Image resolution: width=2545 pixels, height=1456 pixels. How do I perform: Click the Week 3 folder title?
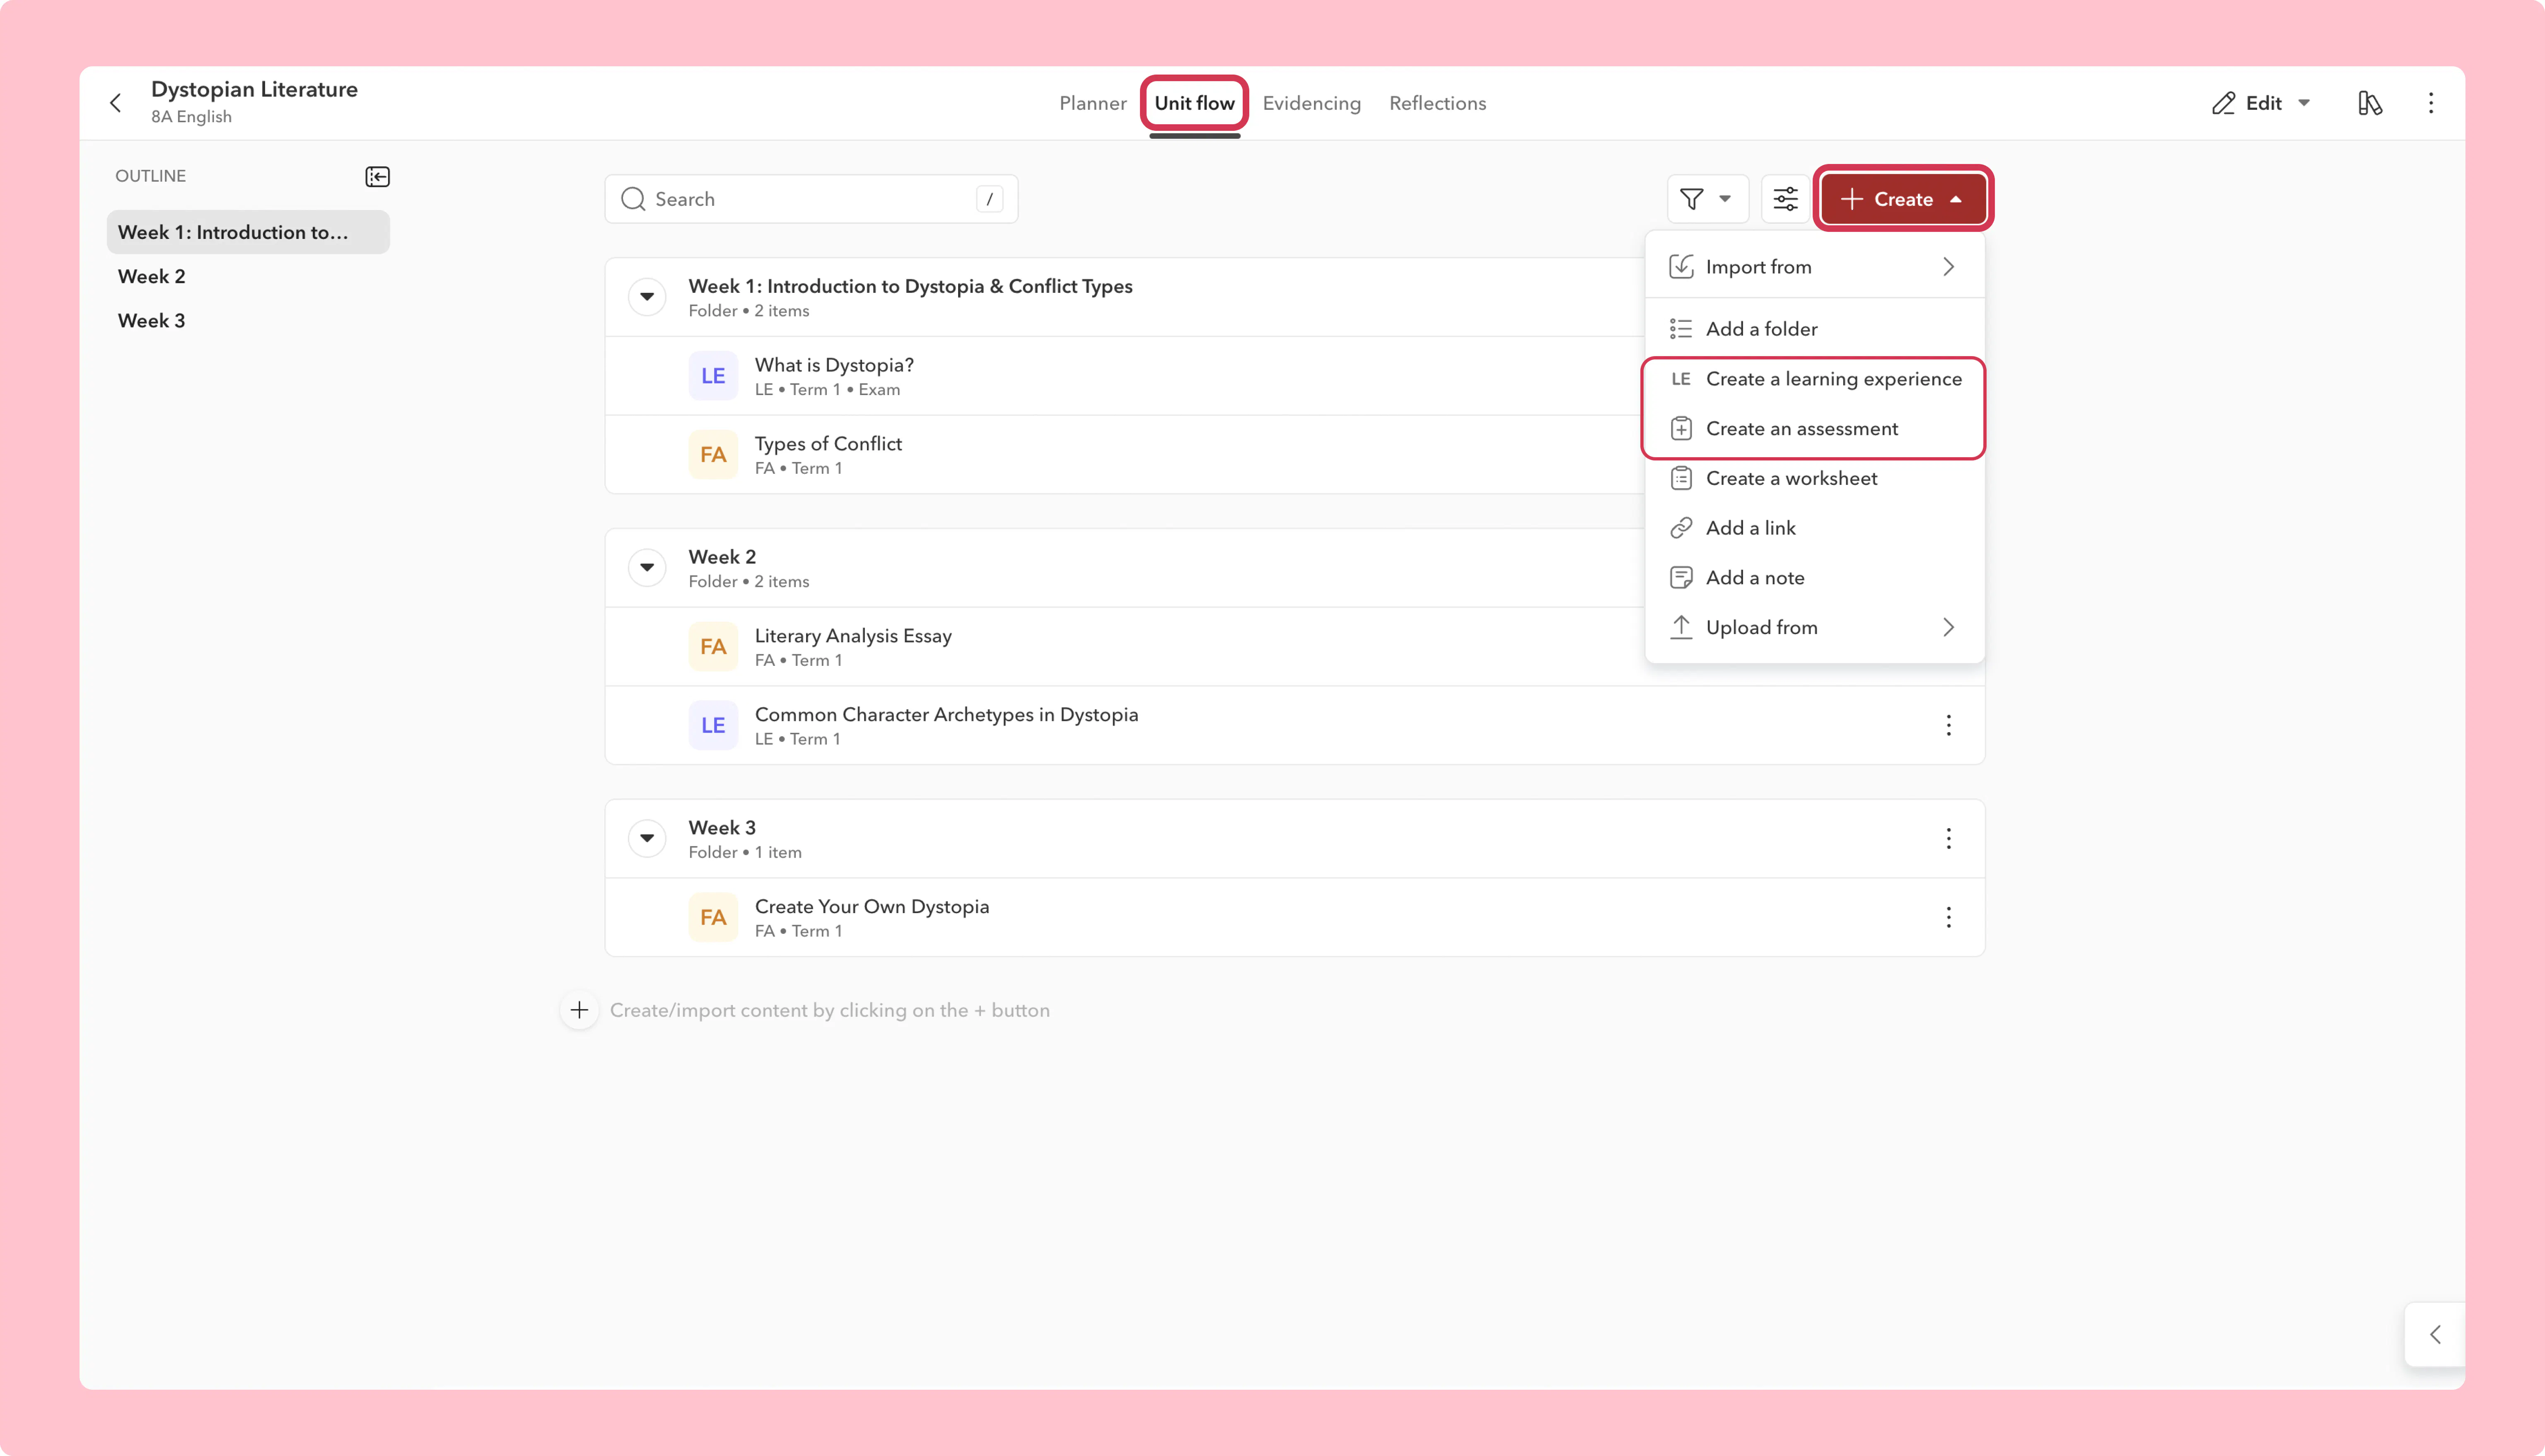[x=722, y=828]
